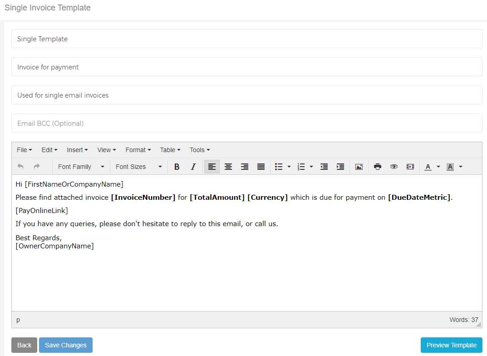
Task: Click the [OwnerCompanyName] placeholder
Action: (54, 246)
